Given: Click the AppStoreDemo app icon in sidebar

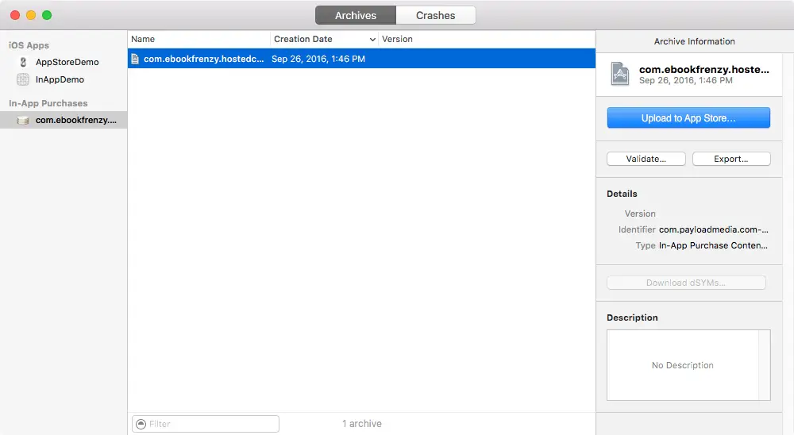Looking at the screenshot, I should point(23,62).
